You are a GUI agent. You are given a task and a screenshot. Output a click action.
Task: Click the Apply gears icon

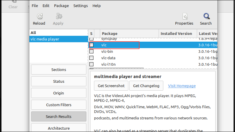click(59, 16)
